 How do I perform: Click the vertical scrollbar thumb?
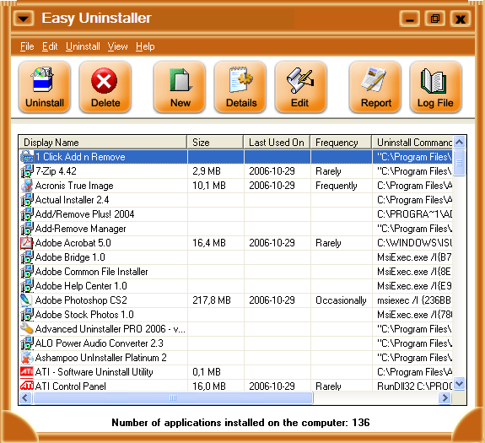point(460,162)
